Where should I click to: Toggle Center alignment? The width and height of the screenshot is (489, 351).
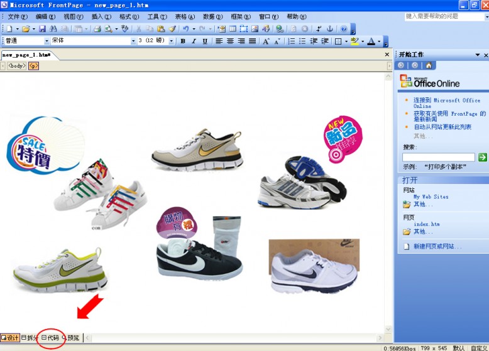coord(230,41)
